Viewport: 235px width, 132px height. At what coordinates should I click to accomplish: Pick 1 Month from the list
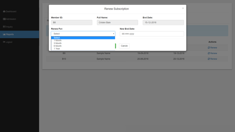(83, 40)
